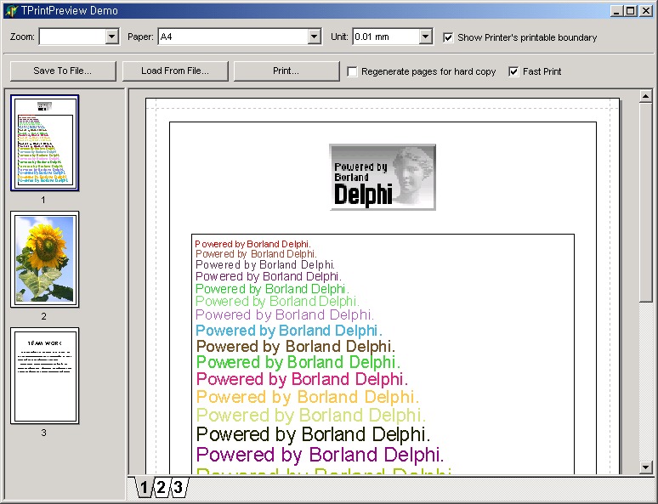Click the preview scrollbar down arrow

coord(646,467)
